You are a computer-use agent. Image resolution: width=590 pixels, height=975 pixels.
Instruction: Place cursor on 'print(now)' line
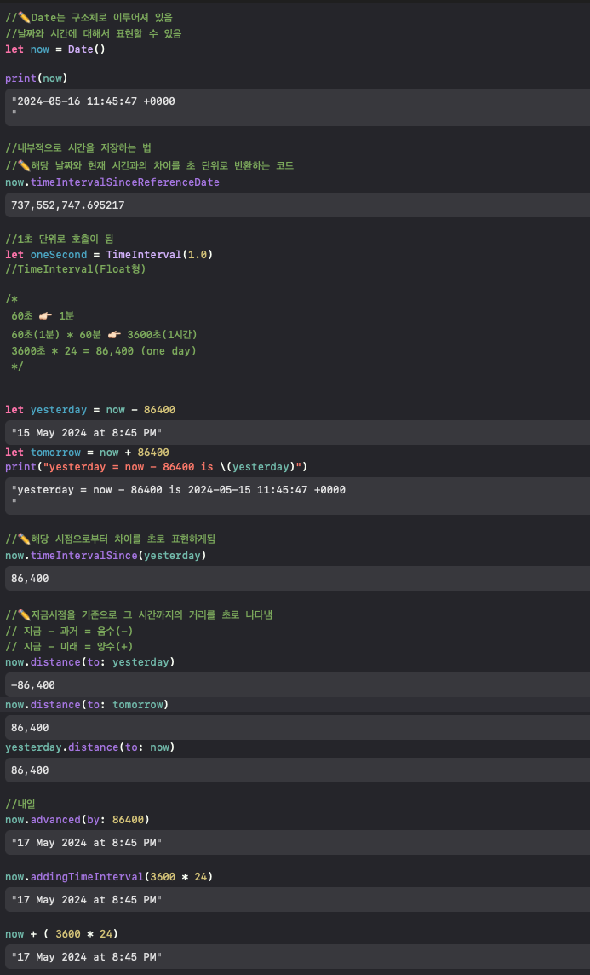coord(36,78)
